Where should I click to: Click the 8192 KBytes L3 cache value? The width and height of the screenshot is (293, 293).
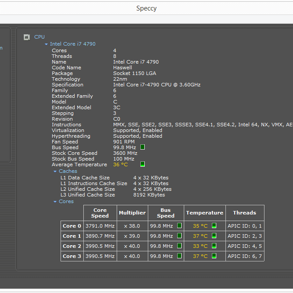point(149,195)
